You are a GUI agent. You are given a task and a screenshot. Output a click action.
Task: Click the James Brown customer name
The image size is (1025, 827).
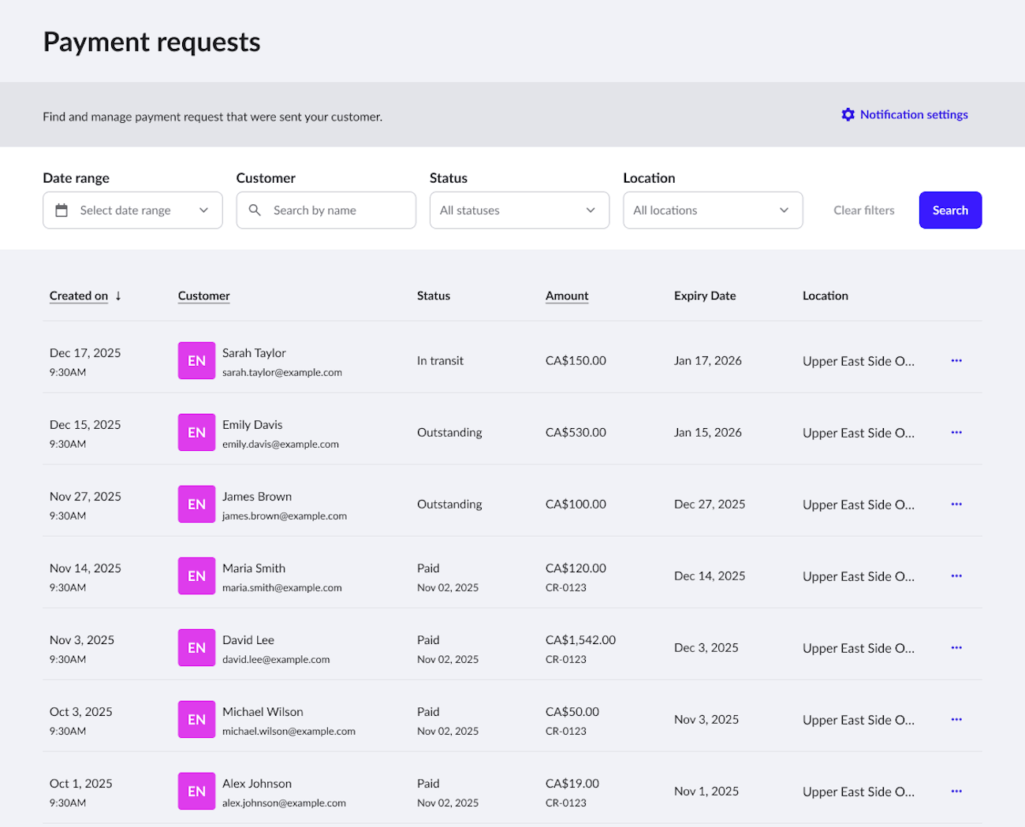point(257,497)
